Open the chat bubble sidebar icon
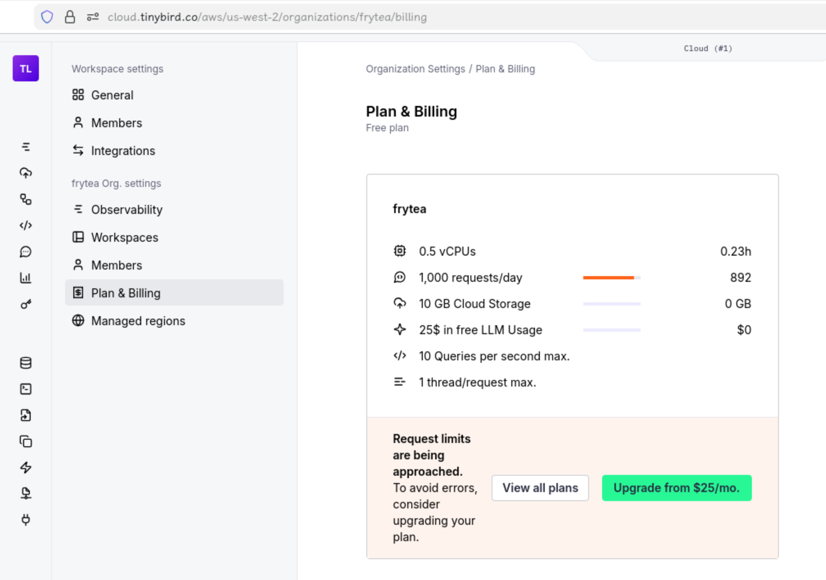 [25, 252]
